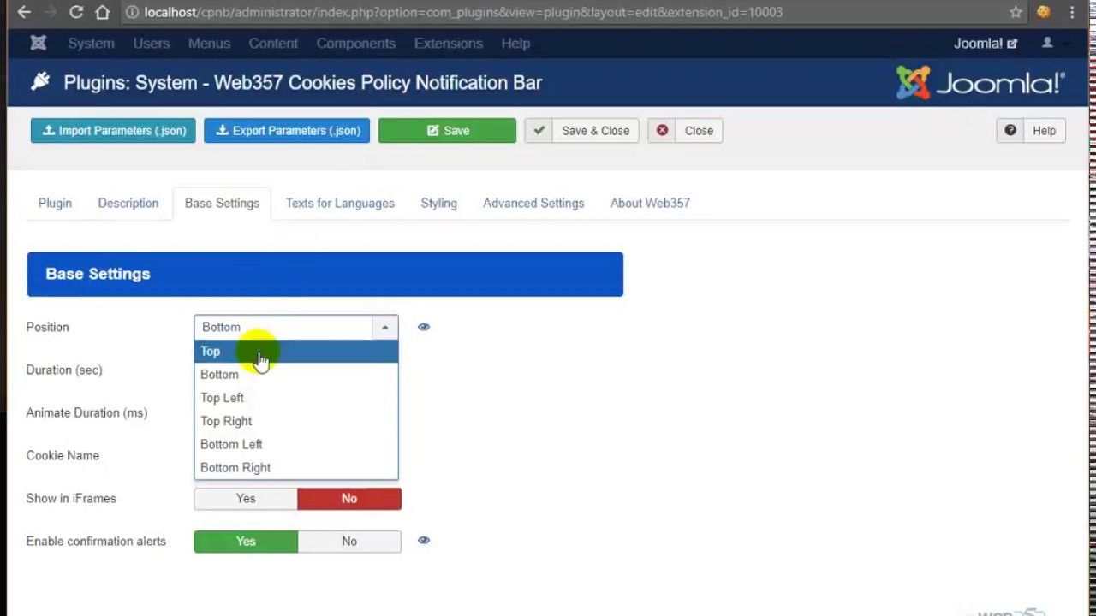Choose Bottom Right position option

pos(296,467)
